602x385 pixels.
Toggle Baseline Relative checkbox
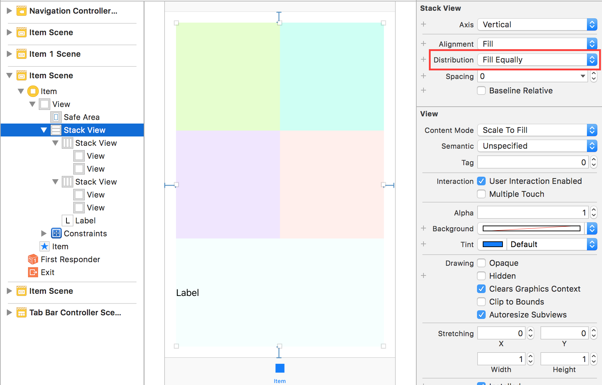[x=481, y=91]
